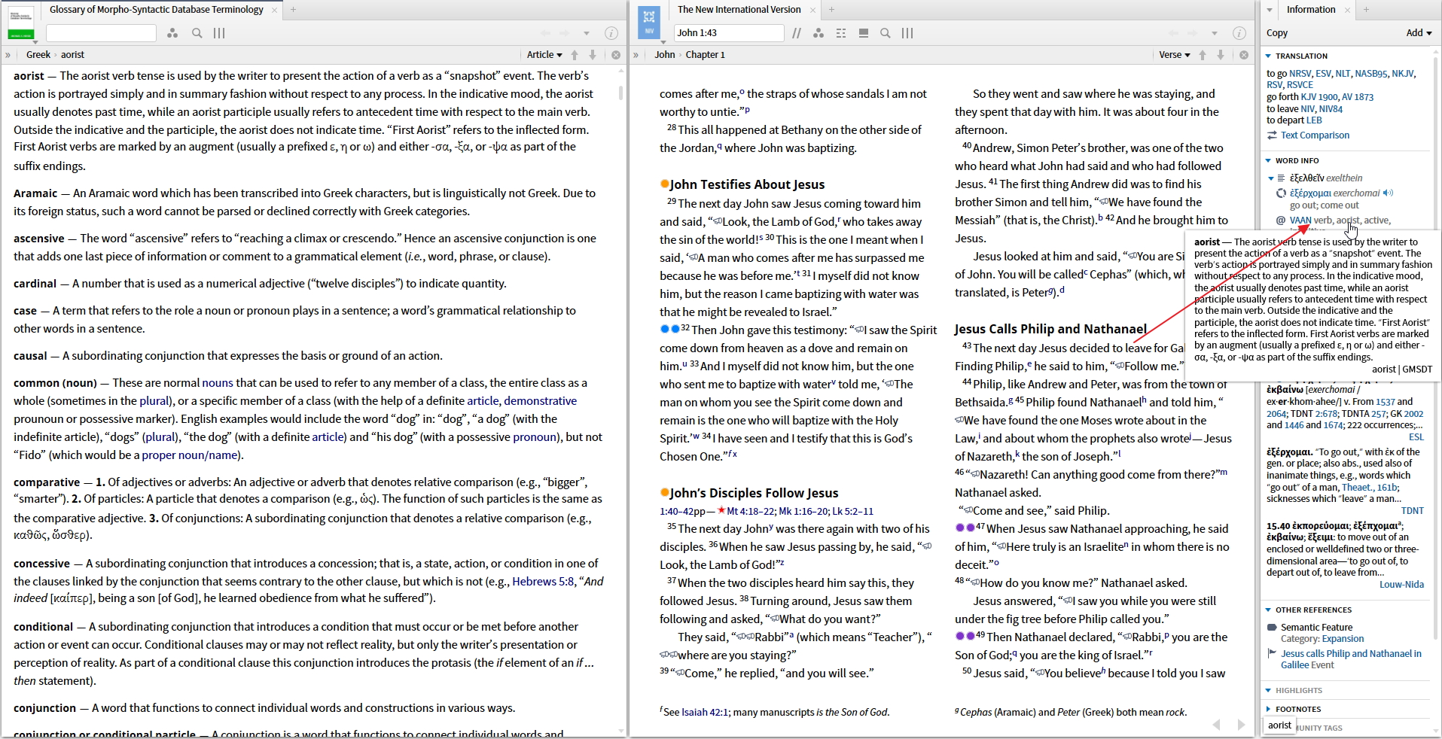Click the John 1:43 reference box
The width and height of the screenshot is (1442, 739).
[x=728, y=33]
